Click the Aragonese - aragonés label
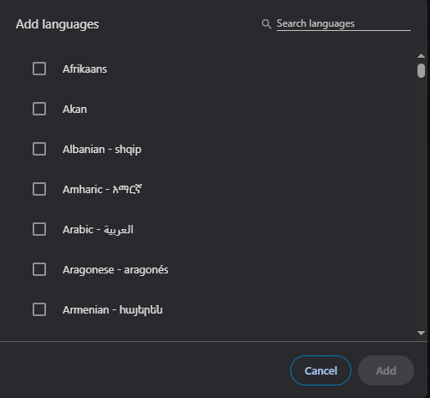Viewport: 430px width, 398px height. point(115,270)
